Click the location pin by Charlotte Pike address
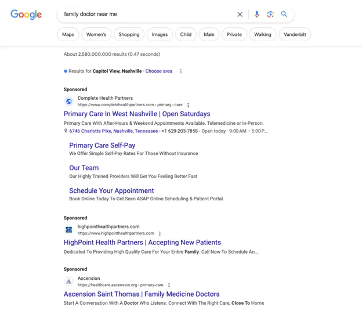This screenshot has width=362, height=317. point(66,131)
